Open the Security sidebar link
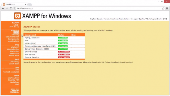 coord(15,35)
